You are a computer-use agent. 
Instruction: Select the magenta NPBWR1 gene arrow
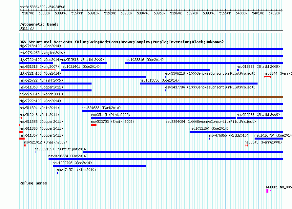269,191
